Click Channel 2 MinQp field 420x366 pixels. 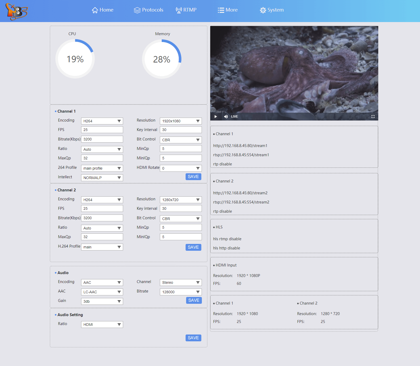click(181, 227)
